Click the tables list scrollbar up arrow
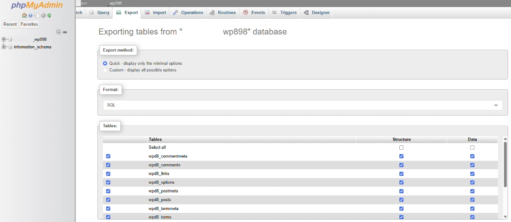 pos(505,139)
